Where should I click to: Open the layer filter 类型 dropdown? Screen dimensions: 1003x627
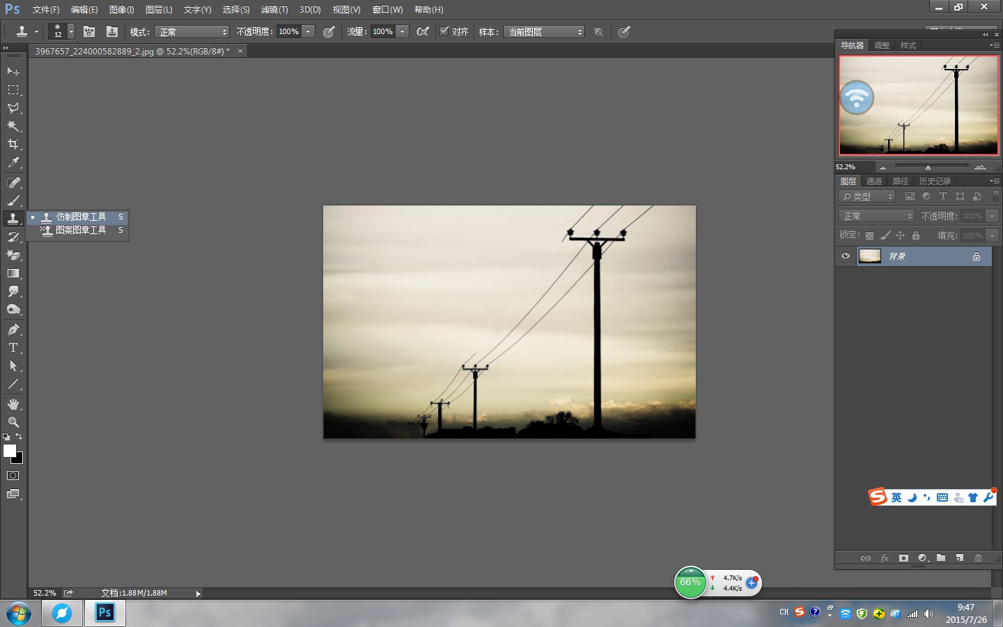click(x=866, y=196)
